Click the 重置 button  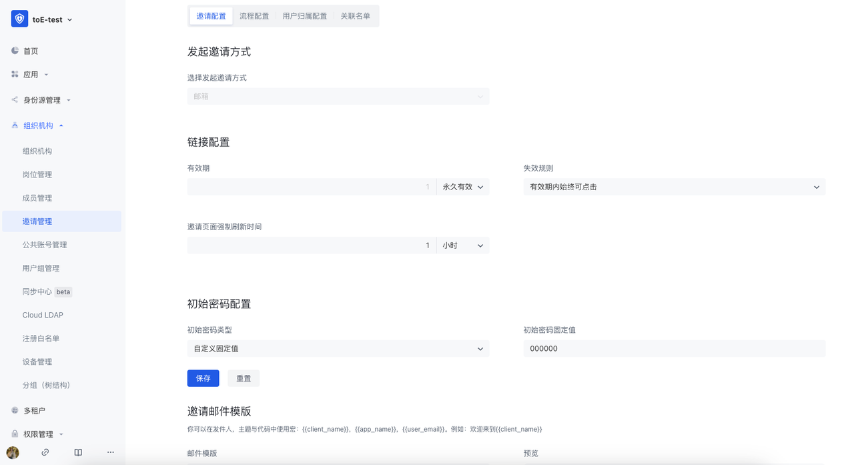244,378
